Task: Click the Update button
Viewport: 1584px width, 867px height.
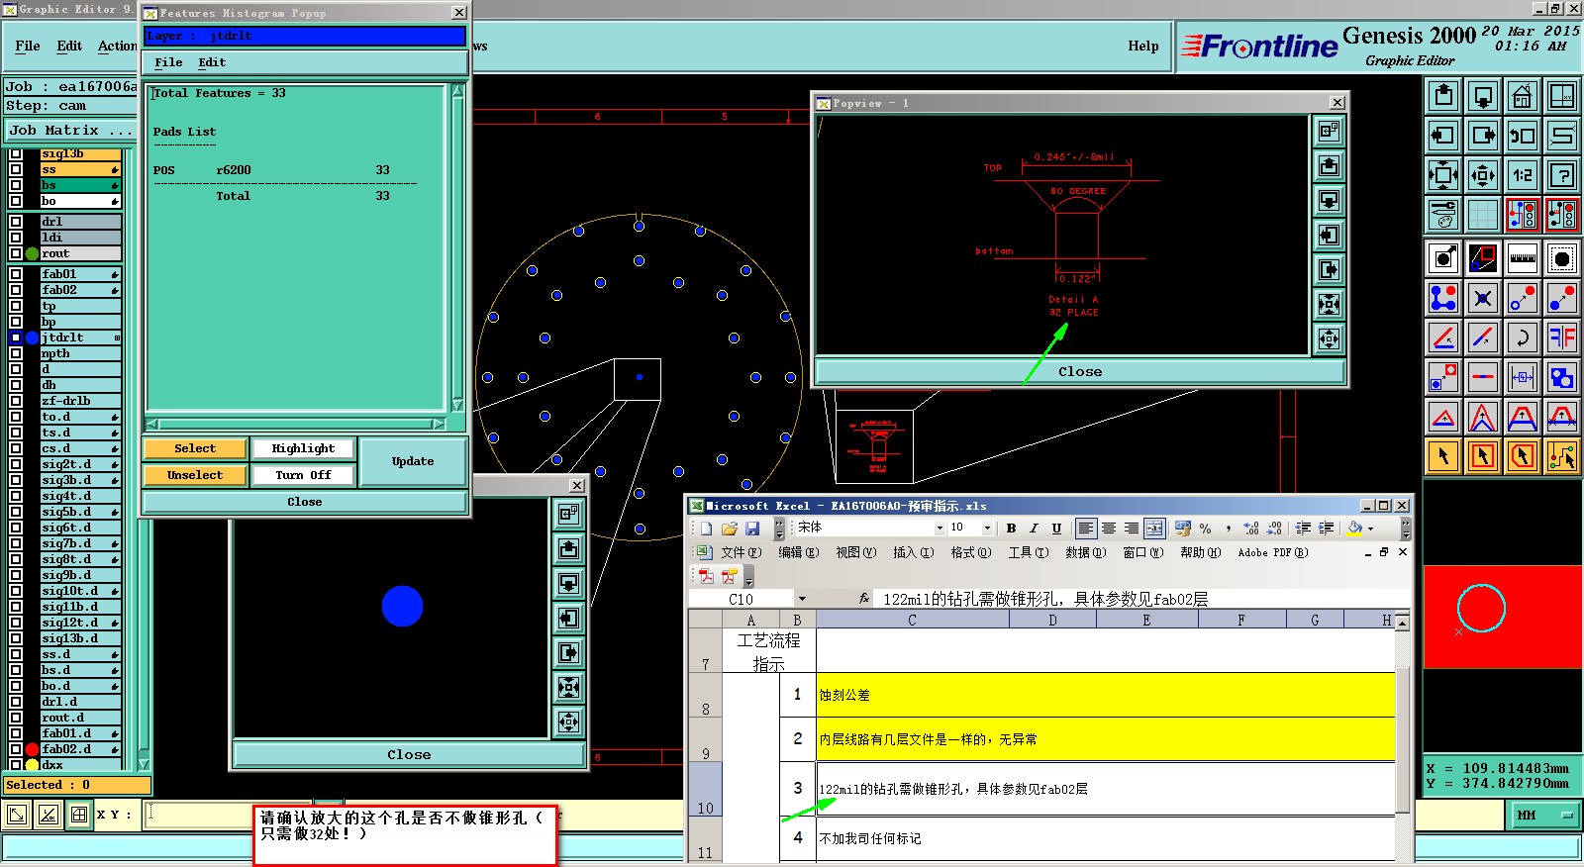Action: [x=413, y=461]
